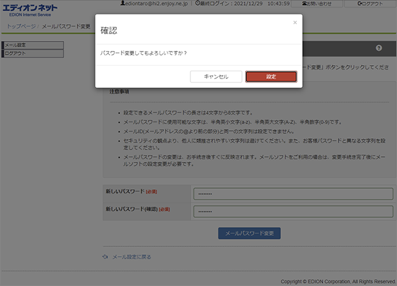The width and height of the screenshot is (397, 286).
Task: Click ログアウト button in top header
Action: coord(370,4)
